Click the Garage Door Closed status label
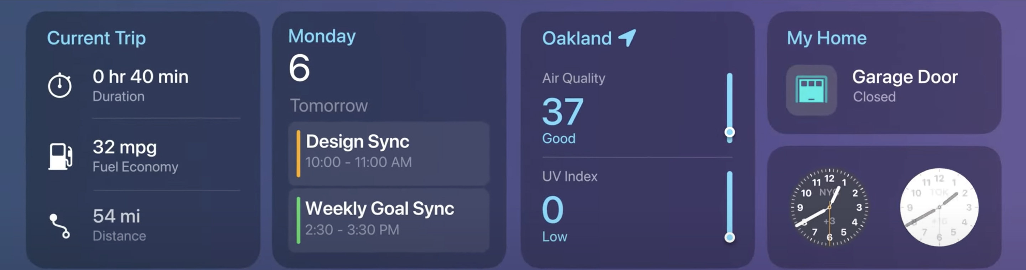This screenshot has height=270, width=1026. 874,97
